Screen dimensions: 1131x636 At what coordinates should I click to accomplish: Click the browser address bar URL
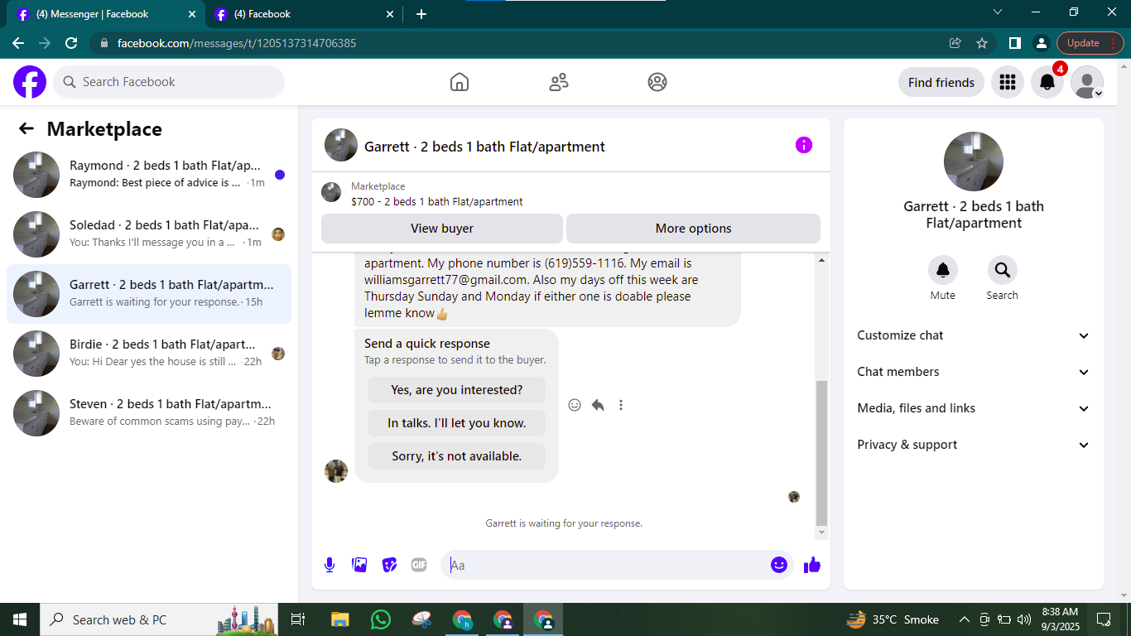[x=237, y=43]
